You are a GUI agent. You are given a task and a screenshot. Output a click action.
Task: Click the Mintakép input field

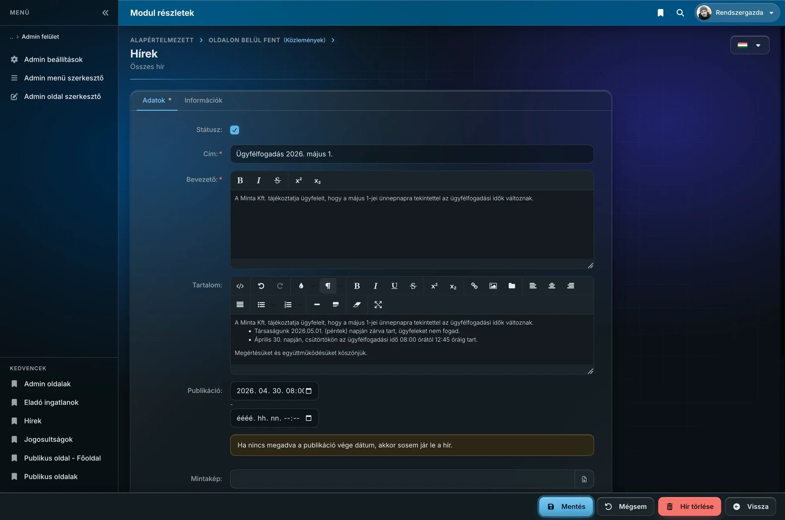pos(402,479)
